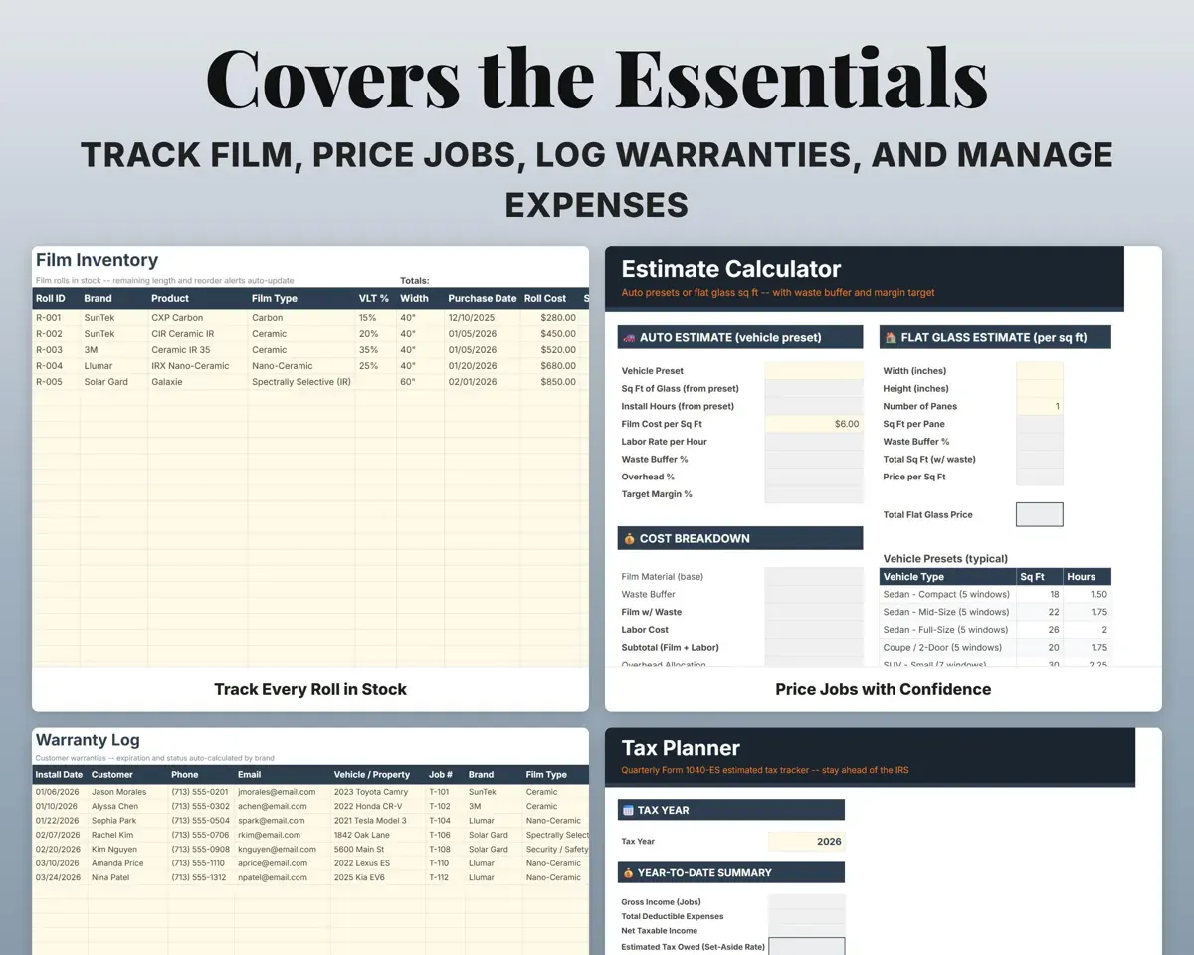The width and height of the screenshot is (1194, 955).
Task: Select the Spectrally Selective (IR) film type cell
Action: [x=301, y=382]
